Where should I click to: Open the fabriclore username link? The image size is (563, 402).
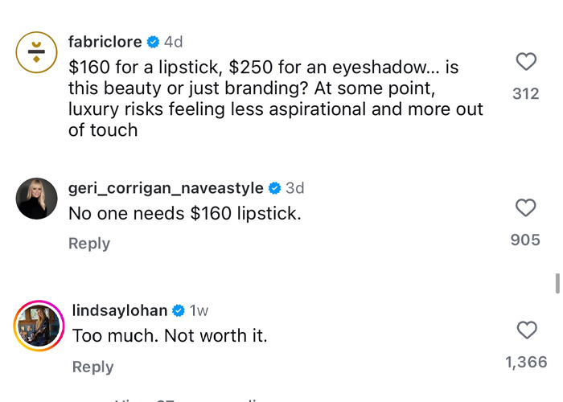105,42
